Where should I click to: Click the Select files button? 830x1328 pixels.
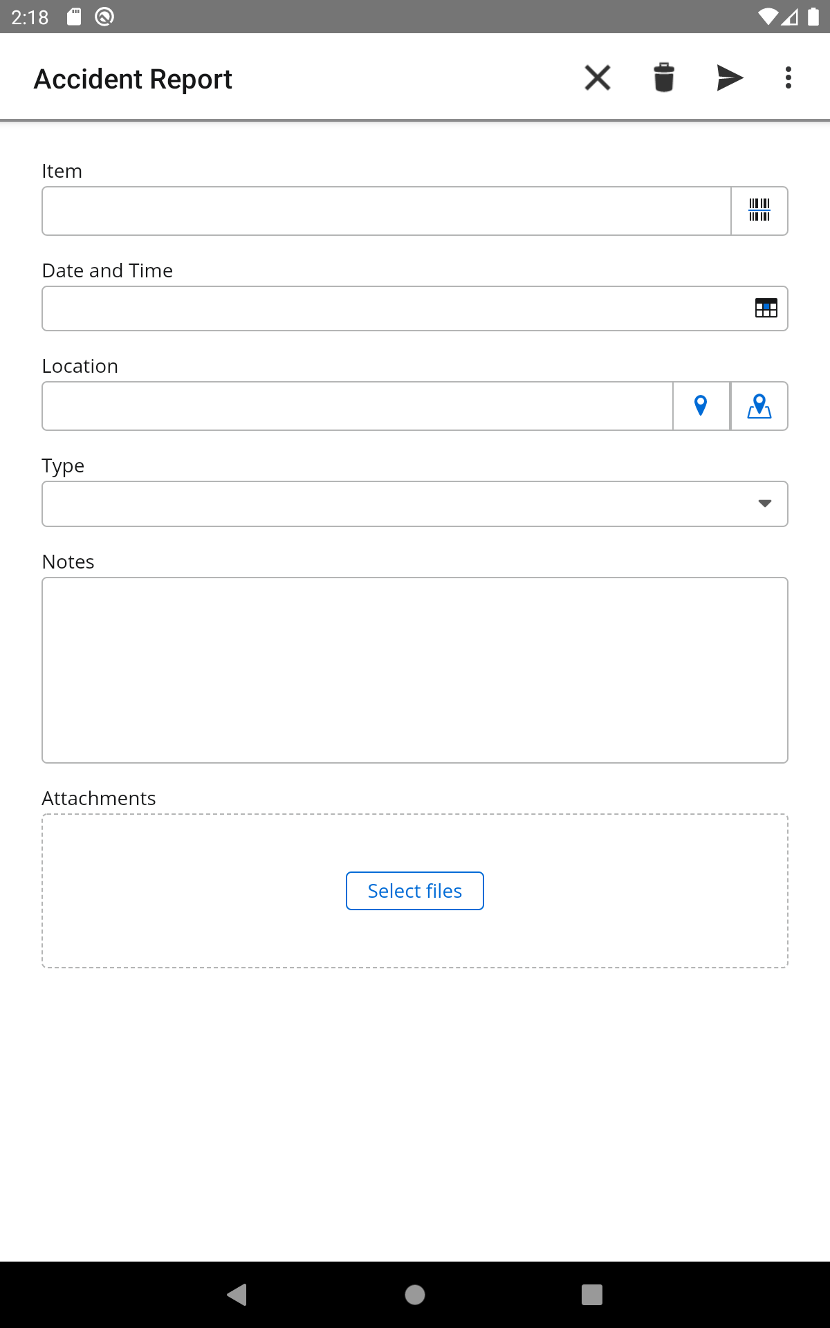click(415, 891)
